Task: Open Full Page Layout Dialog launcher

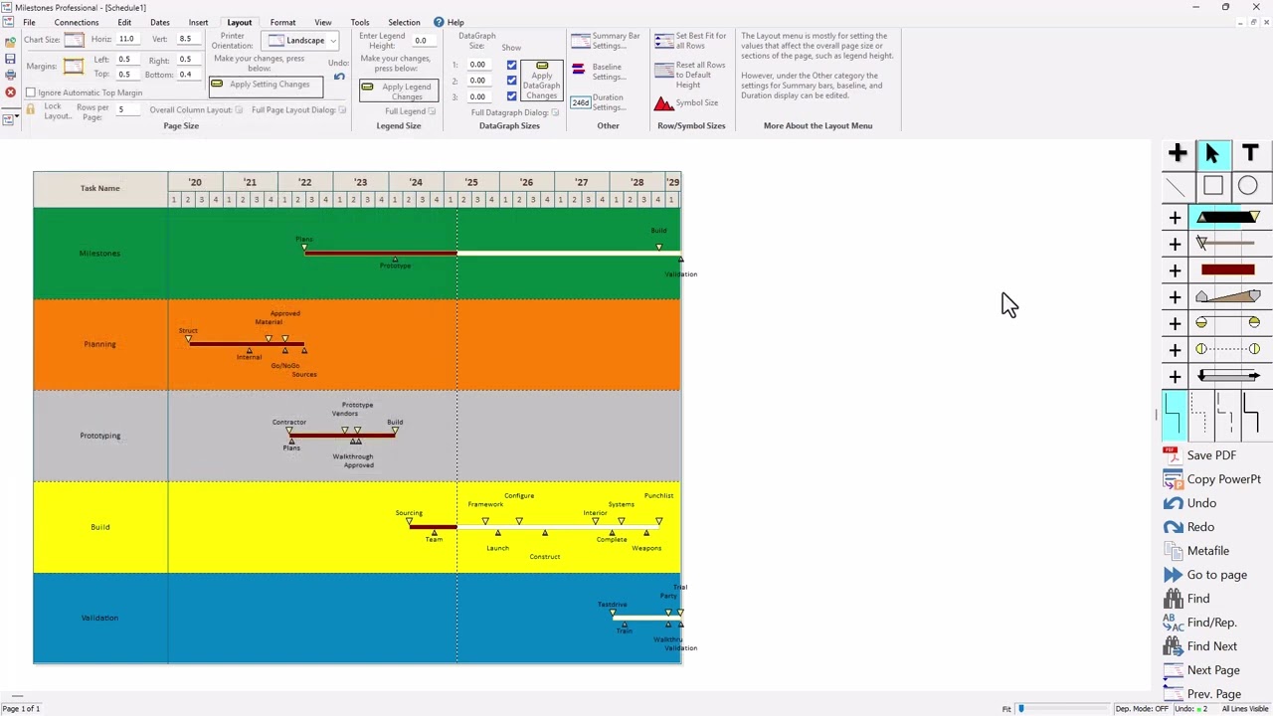Action: coord(342,109)
